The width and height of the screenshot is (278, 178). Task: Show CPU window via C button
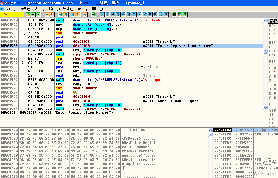(x=134, y=15)
